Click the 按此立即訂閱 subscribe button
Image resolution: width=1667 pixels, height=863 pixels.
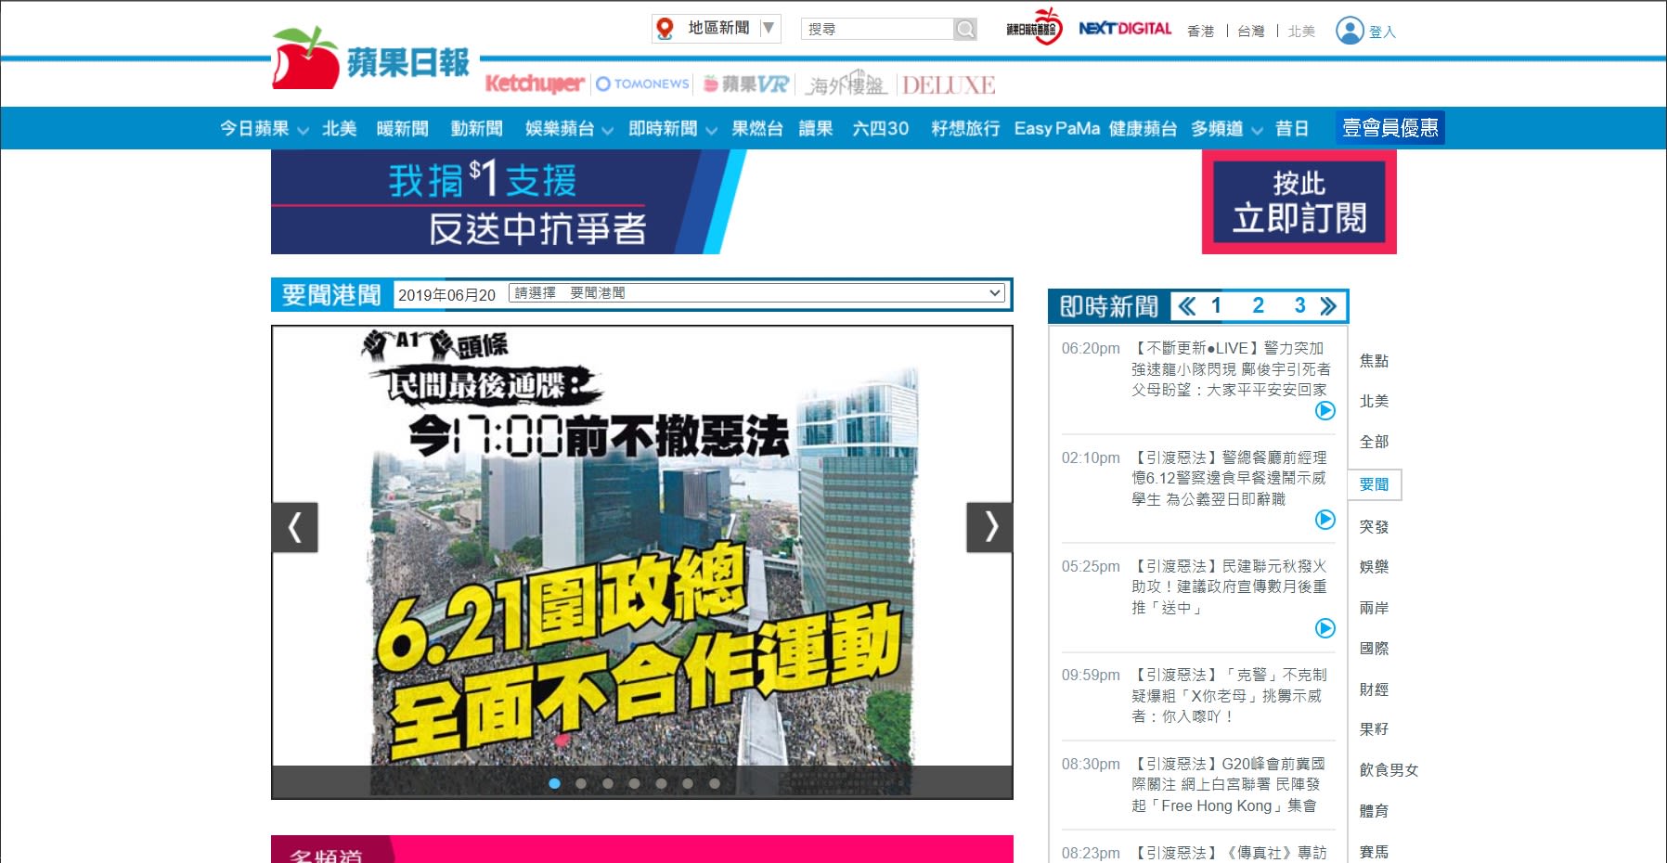(x=1299, y=202)
